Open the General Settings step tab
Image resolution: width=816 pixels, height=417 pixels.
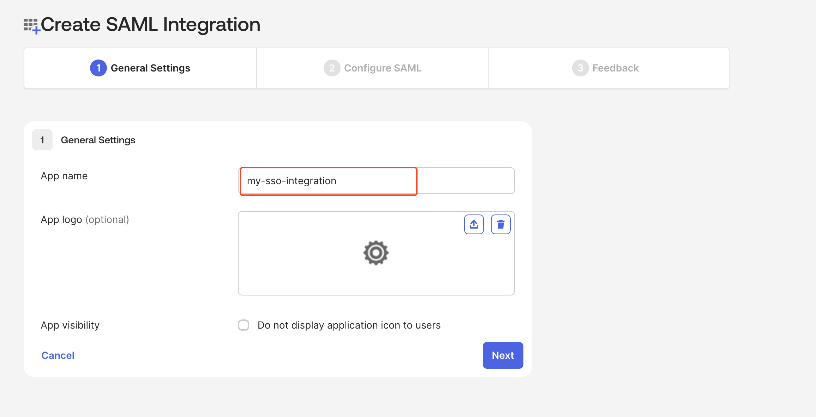(x=150, y=68)
